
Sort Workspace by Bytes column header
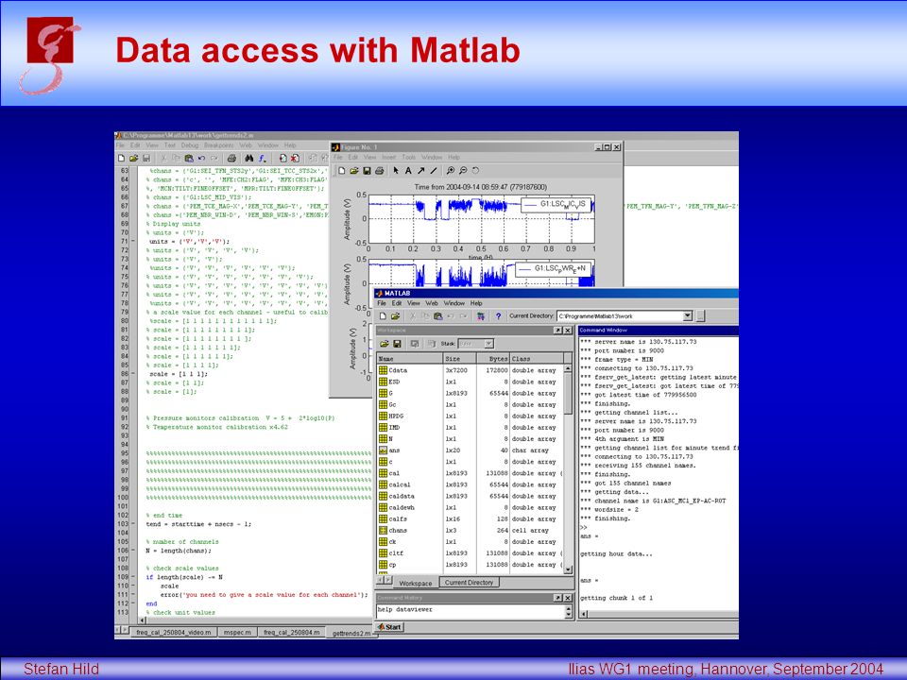(x=493, y=359)
